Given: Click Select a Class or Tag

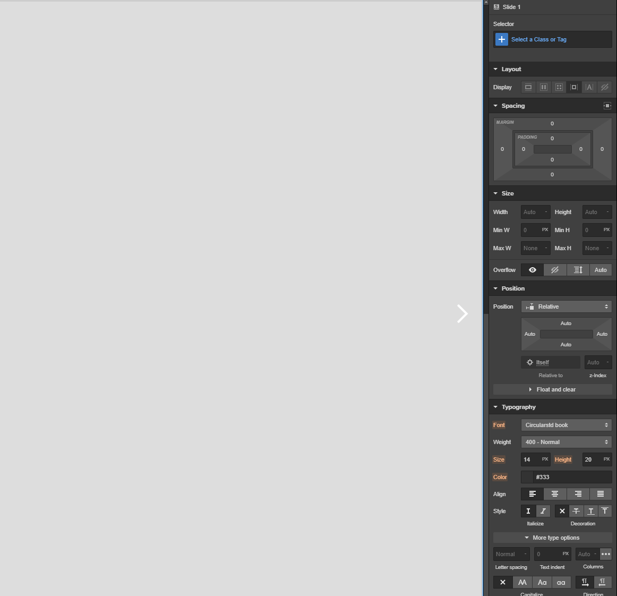Looking at the screenshot, I should coord(539,39).
